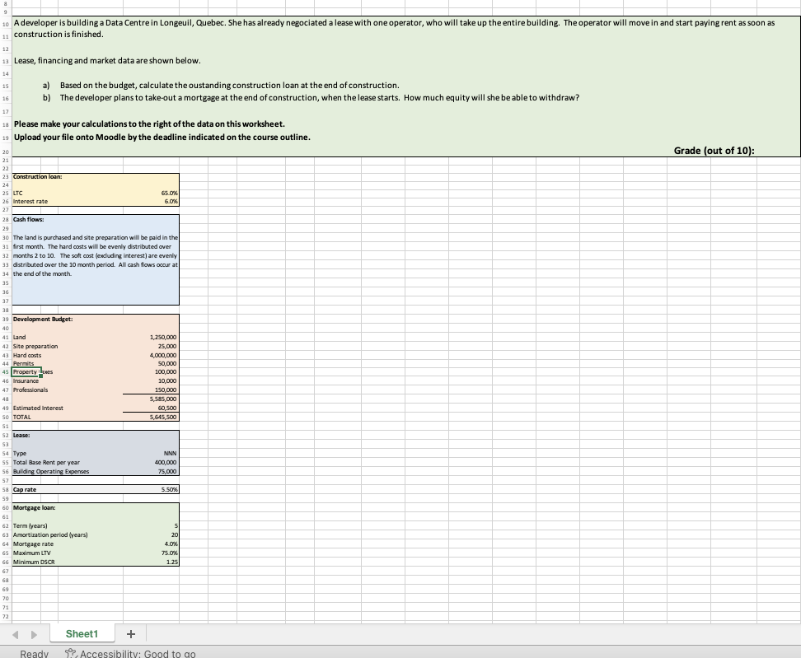Add a new sheet with the plus button
Screen dimensions: 801x658
pyautogui.click(x=131, y=634)
